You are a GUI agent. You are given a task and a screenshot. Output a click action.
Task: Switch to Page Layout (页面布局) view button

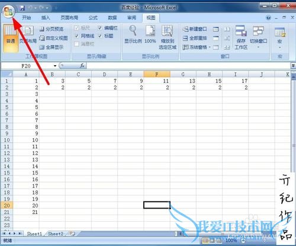[x=28, y=34]
